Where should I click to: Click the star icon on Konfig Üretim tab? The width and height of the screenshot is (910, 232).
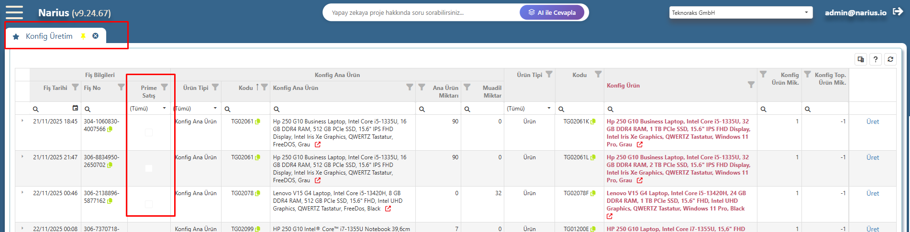click(16, 36)
